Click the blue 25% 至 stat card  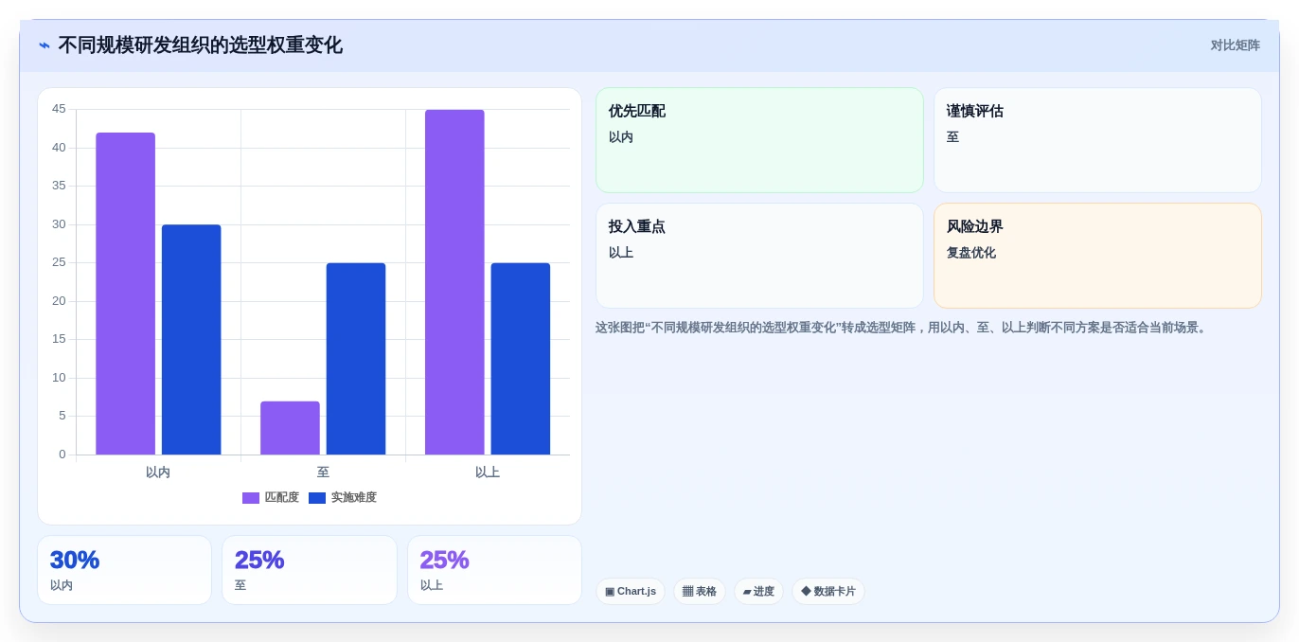tap(310, 570)
